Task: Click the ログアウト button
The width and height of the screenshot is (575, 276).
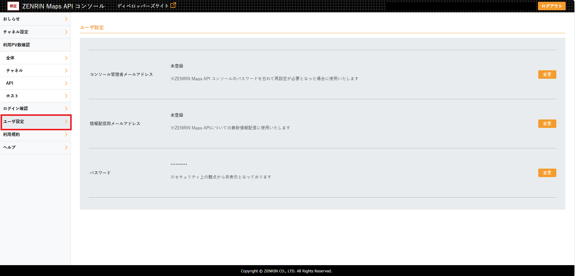Action: click(x=551, y=6)
